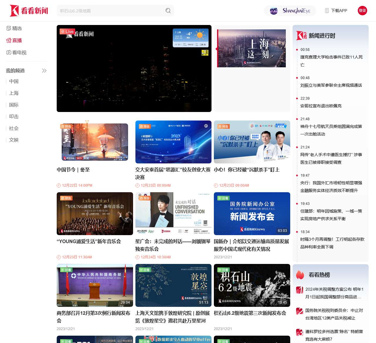
Task: Open the rank 1 hot list tariff article
Action: 334,293
